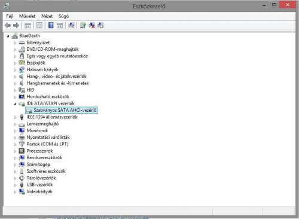This screenshot has height=219, width=299.
Task: Select the Rendszereszközök label
Action: [x=44, y=157]
